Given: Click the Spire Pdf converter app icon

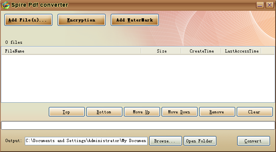Looking at the screenshot, I should click(x=5, y=5).
